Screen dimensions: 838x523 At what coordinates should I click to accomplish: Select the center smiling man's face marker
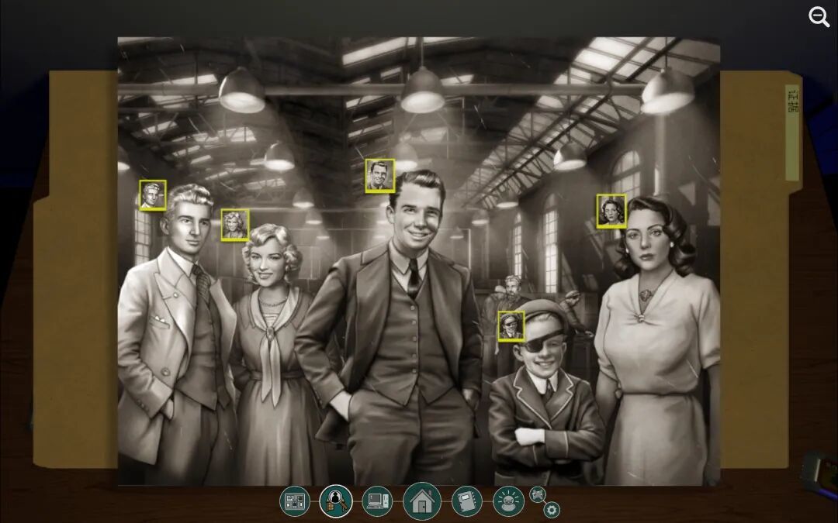point(380,175)
